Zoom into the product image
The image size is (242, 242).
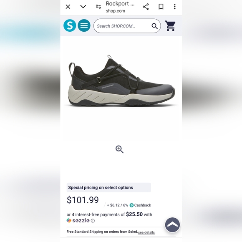coord(119,149)
